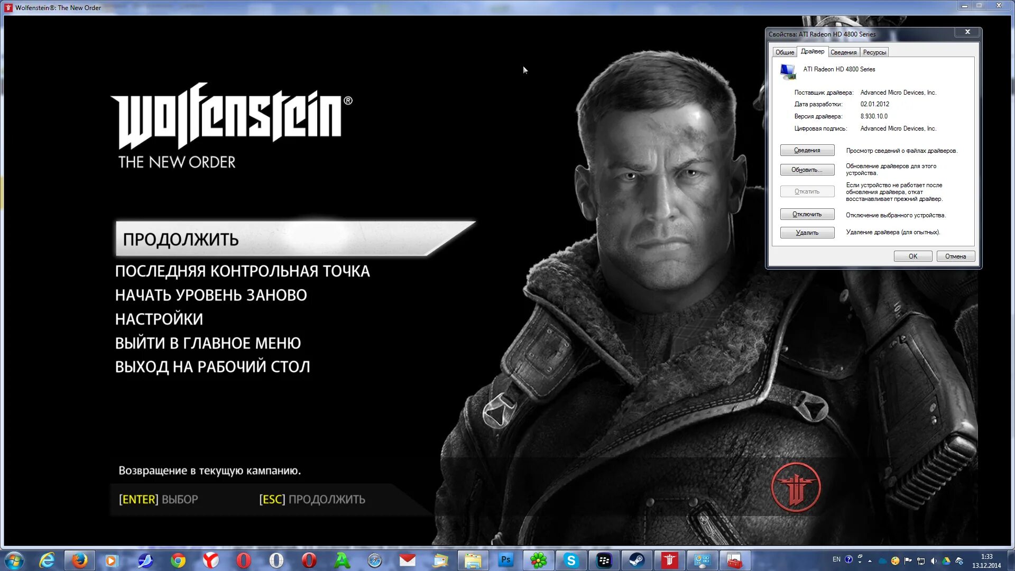Switch to the Сведения tab
This screenshot has width=1015, height=571.
(x=843, y=52)
